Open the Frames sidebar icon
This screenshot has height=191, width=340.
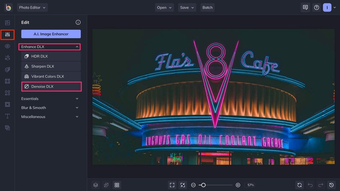[7, 81]
